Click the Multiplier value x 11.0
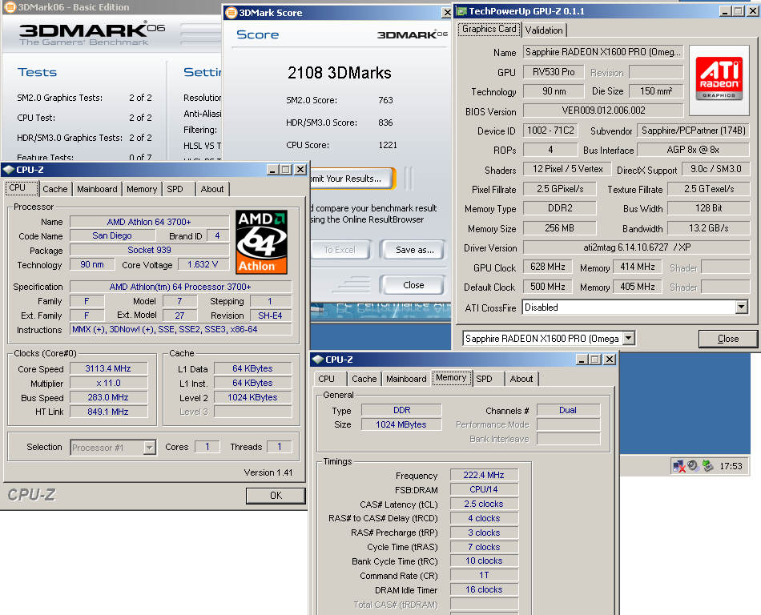The height and width of the screenshot is (615, 761). (x=108, y=383)
